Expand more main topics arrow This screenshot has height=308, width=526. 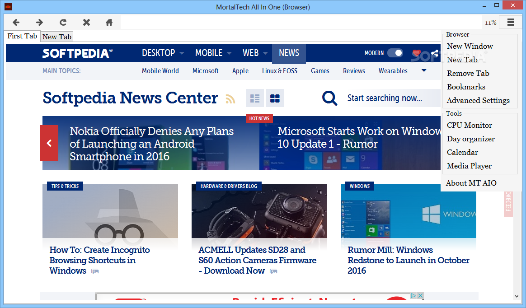tap(424, 71)
